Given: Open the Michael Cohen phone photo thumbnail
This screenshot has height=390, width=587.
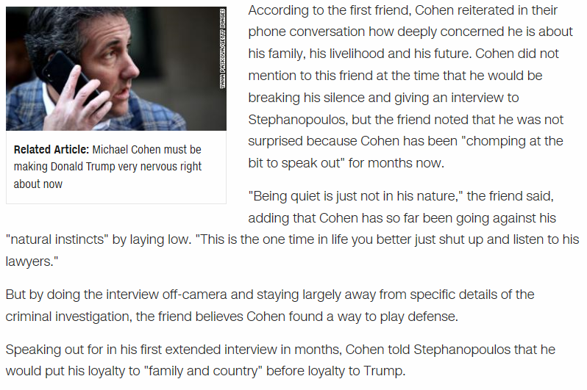Looking at the screenshot, I should [x=116, y=68].
